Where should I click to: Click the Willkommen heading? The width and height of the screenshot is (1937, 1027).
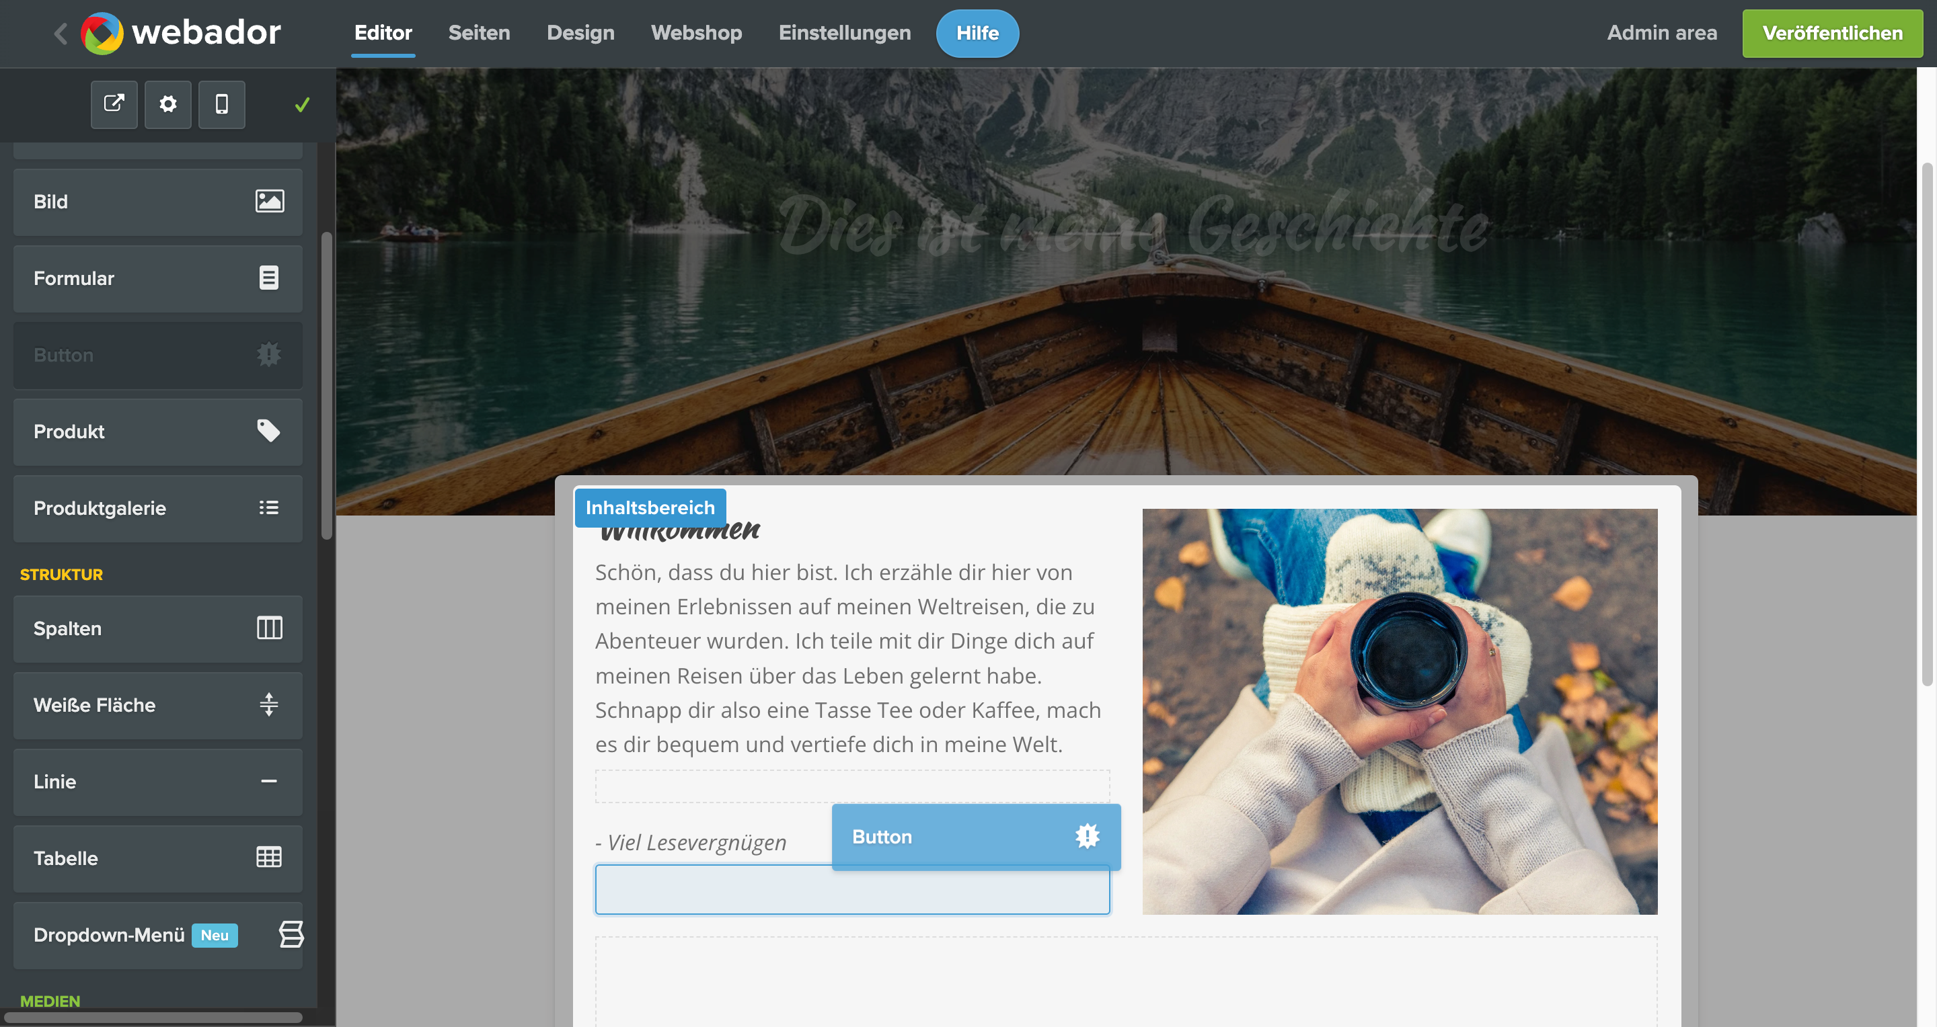(681, 532)
